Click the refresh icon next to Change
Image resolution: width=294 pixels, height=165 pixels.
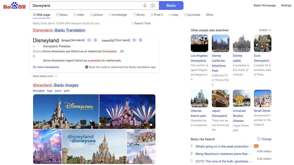259,139
